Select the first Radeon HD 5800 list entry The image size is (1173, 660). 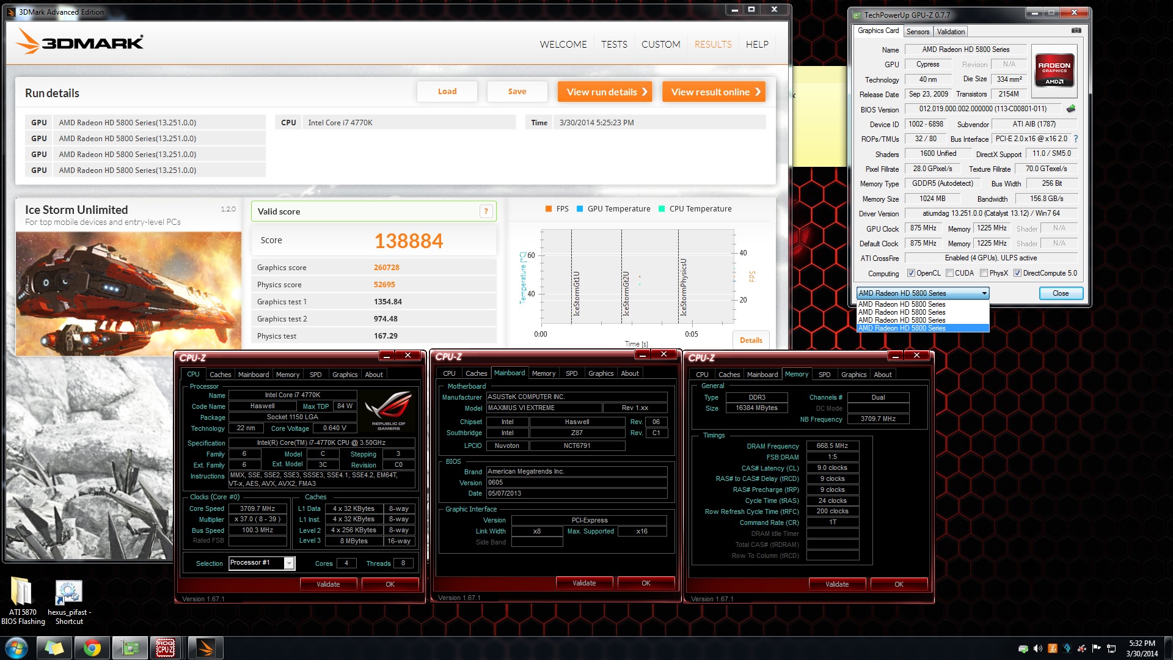pyautogui.click(x=923, y=304)
